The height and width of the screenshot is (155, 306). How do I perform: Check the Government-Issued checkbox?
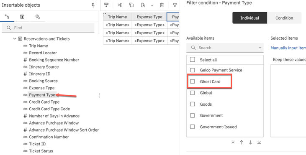click(193, 127)
